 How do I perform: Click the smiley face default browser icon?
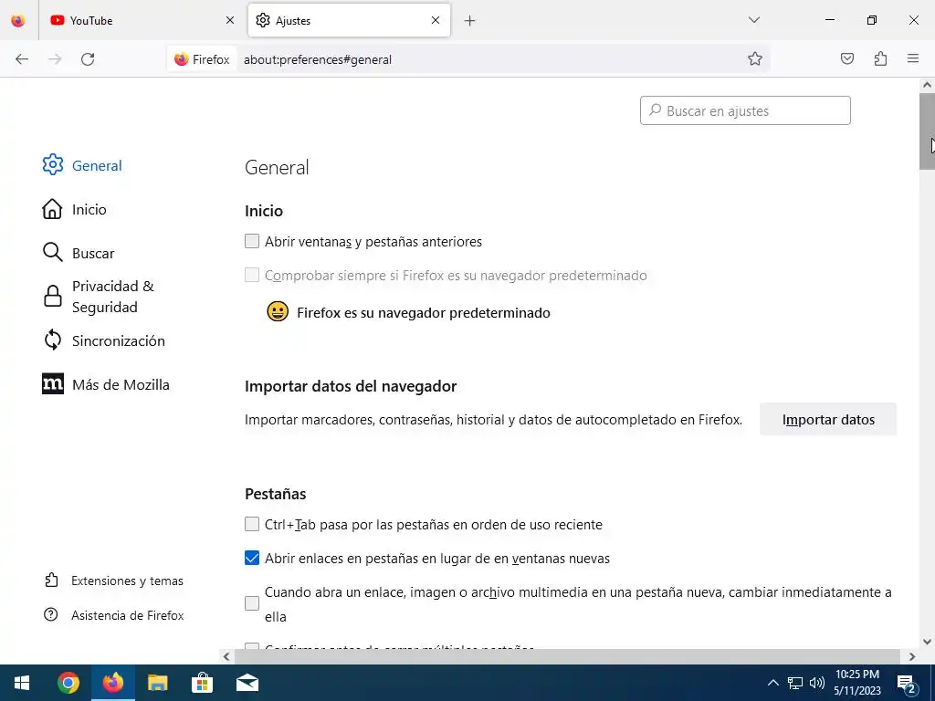278,312
